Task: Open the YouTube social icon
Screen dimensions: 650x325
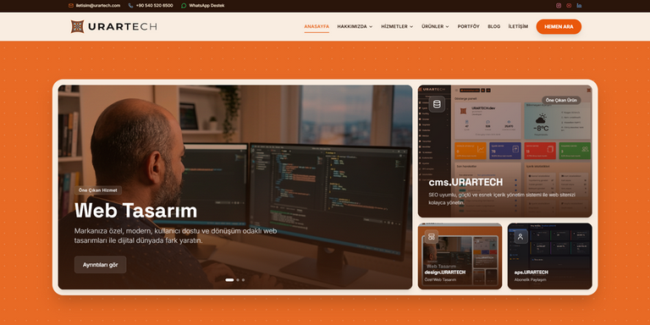Action: 569,5
